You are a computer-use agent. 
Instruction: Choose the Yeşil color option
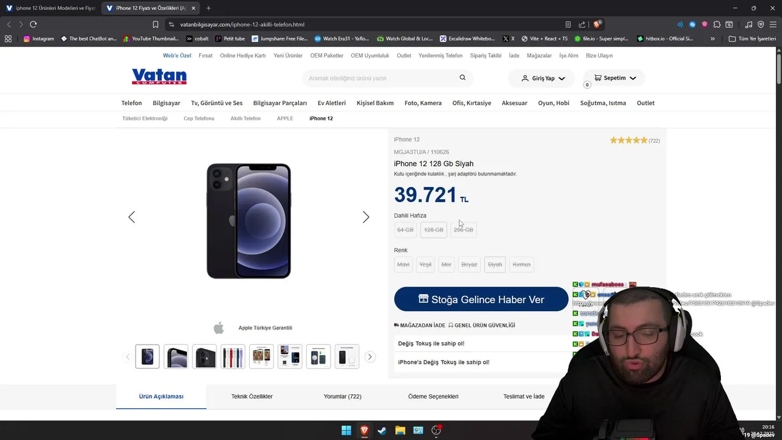tap(425, 265)
